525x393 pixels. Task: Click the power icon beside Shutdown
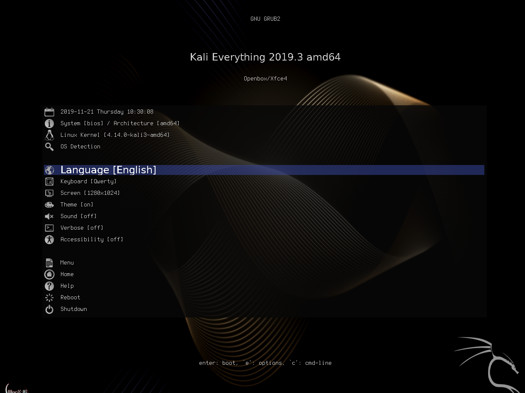pyautogui.click(x=49, y=309)
